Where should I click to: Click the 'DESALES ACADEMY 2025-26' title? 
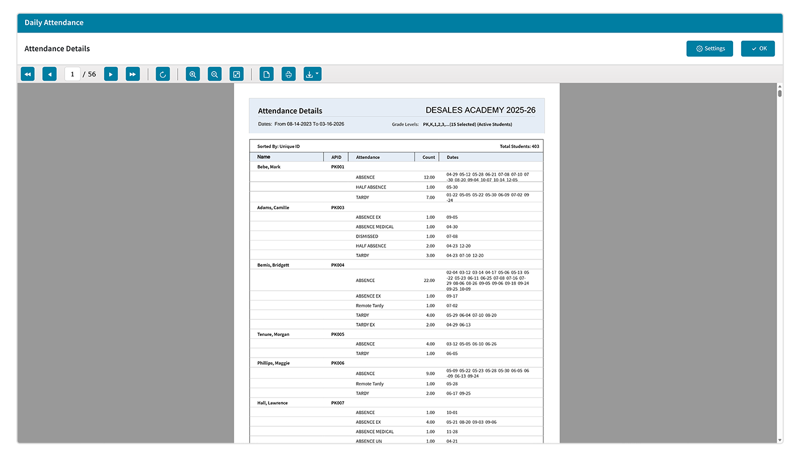(481, 110)
